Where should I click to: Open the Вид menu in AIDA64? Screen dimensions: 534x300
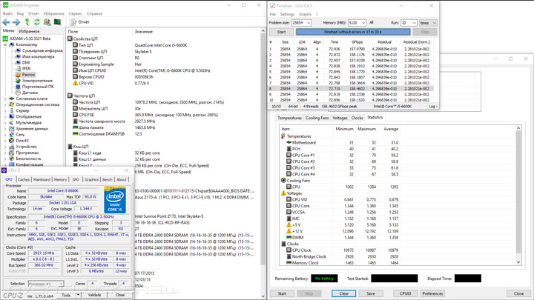click(20, 13)
